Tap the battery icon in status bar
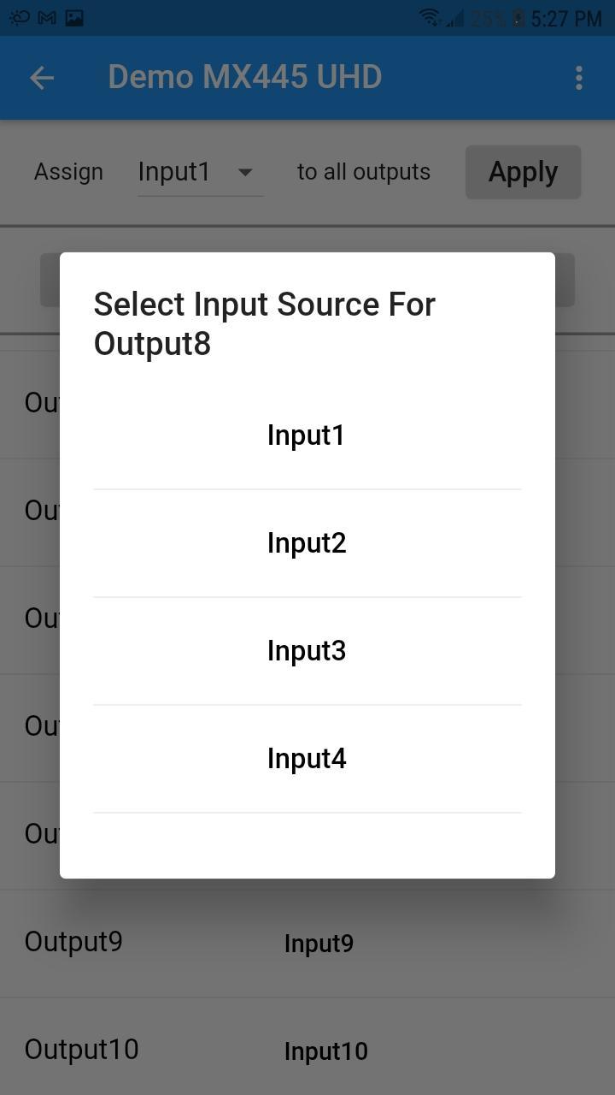 pos(518,17)
